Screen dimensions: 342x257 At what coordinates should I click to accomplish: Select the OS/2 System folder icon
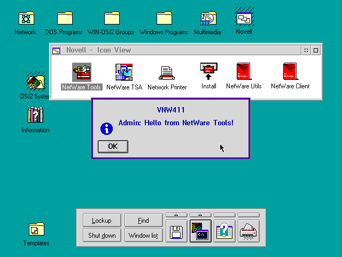tap(36, 81)
